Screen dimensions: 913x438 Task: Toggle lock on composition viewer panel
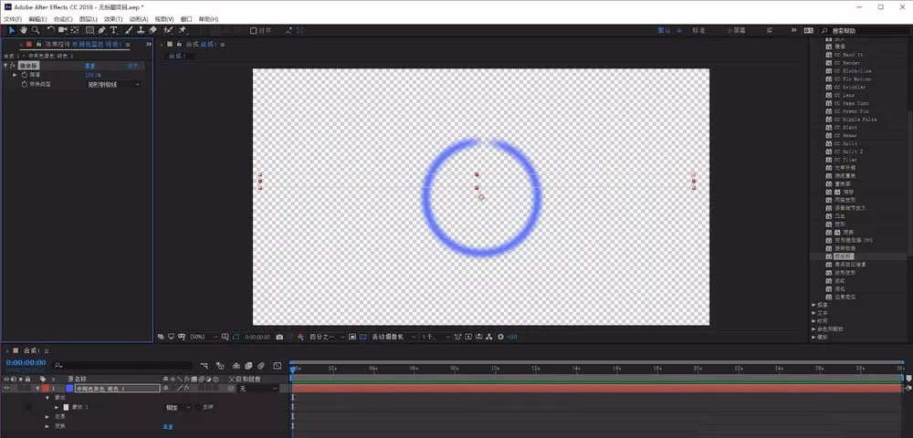(x=179, y=44)
